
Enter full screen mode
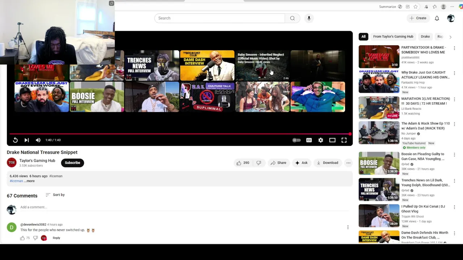click(344, 140)
